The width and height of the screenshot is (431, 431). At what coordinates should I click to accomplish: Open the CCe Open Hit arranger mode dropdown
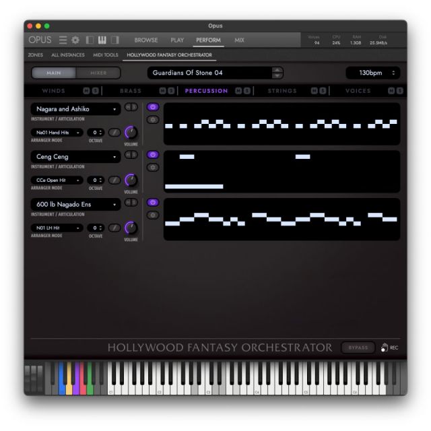tap(57, 180)
